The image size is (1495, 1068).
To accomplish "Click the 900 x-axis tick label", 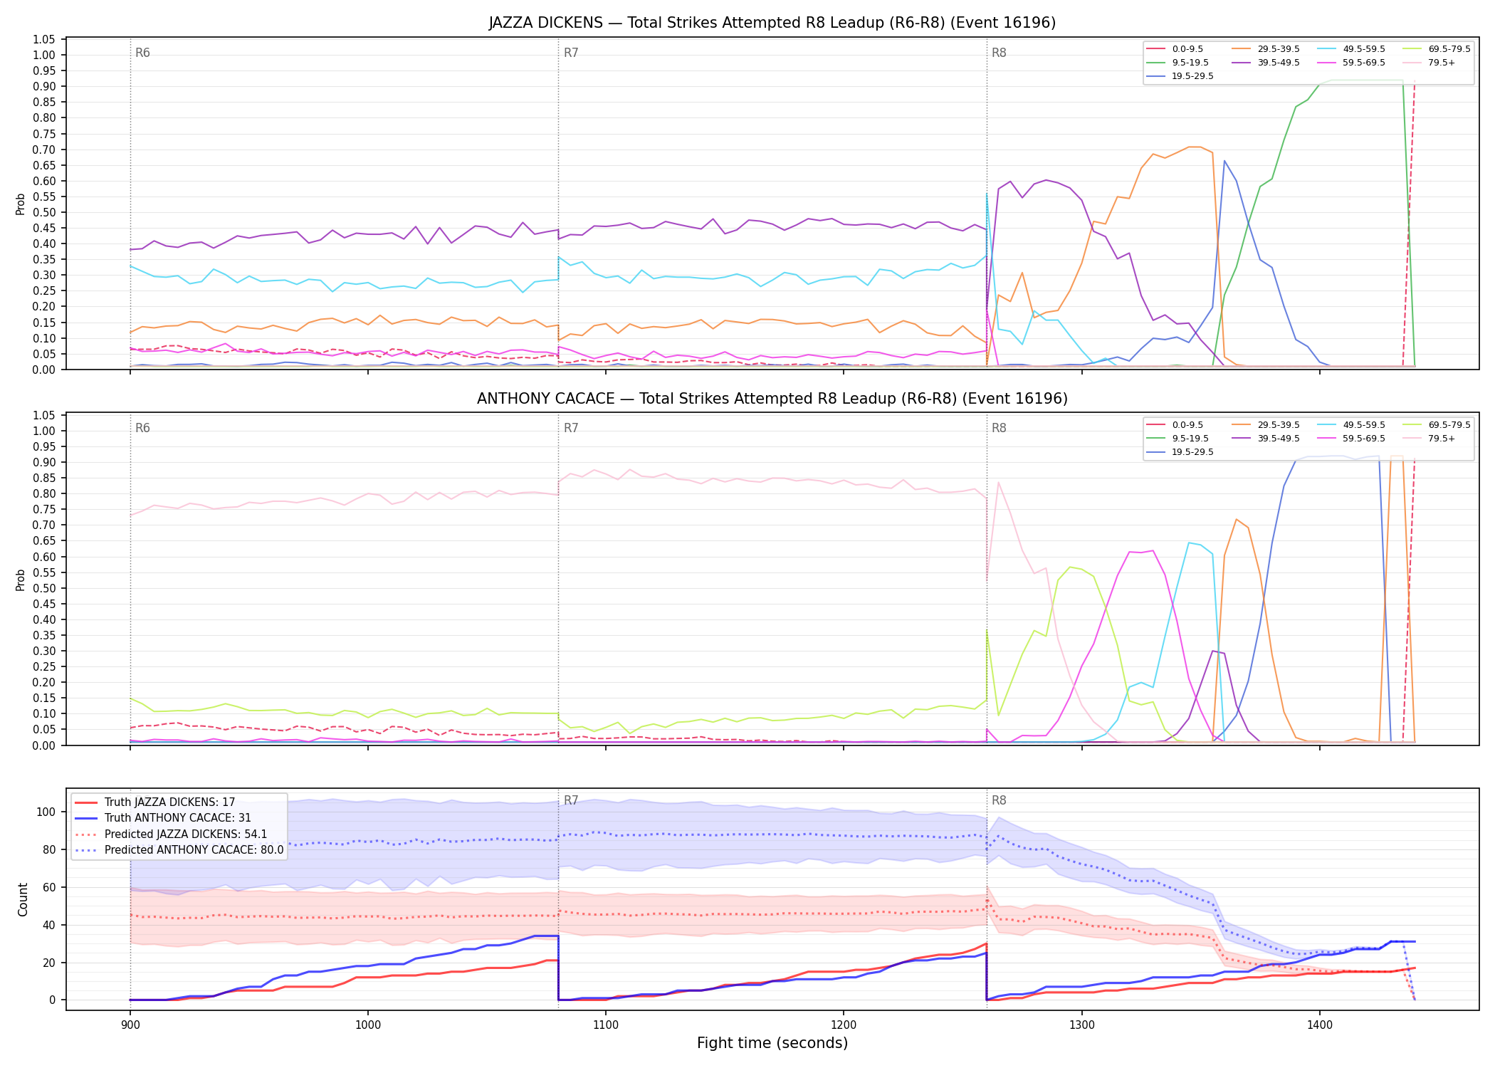I will click(x=130, y=1025).
